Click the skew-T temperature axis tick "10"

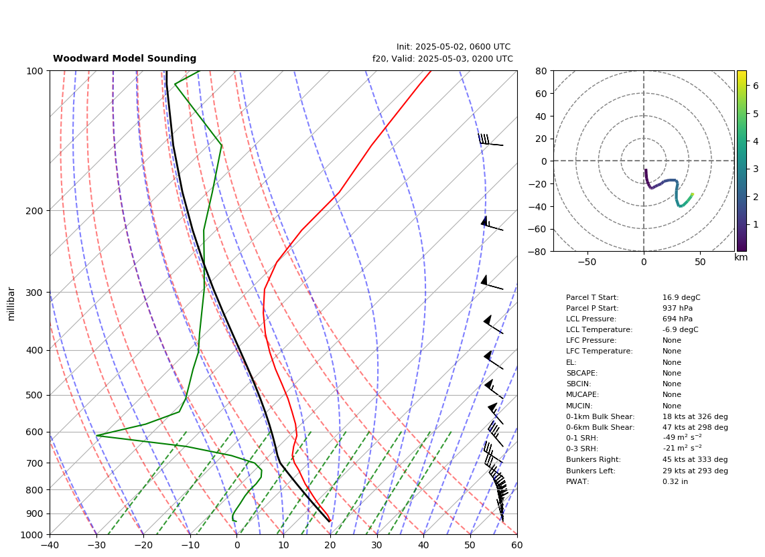point(283,545)
